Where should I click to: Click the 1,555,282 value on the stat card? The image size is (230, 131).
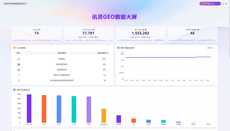pyautogui.click(x=140, y=33)
